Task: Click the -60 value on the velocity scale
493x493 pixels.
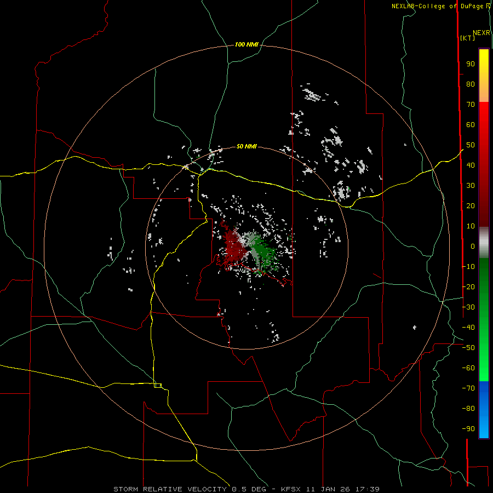Action: [468, 368]
